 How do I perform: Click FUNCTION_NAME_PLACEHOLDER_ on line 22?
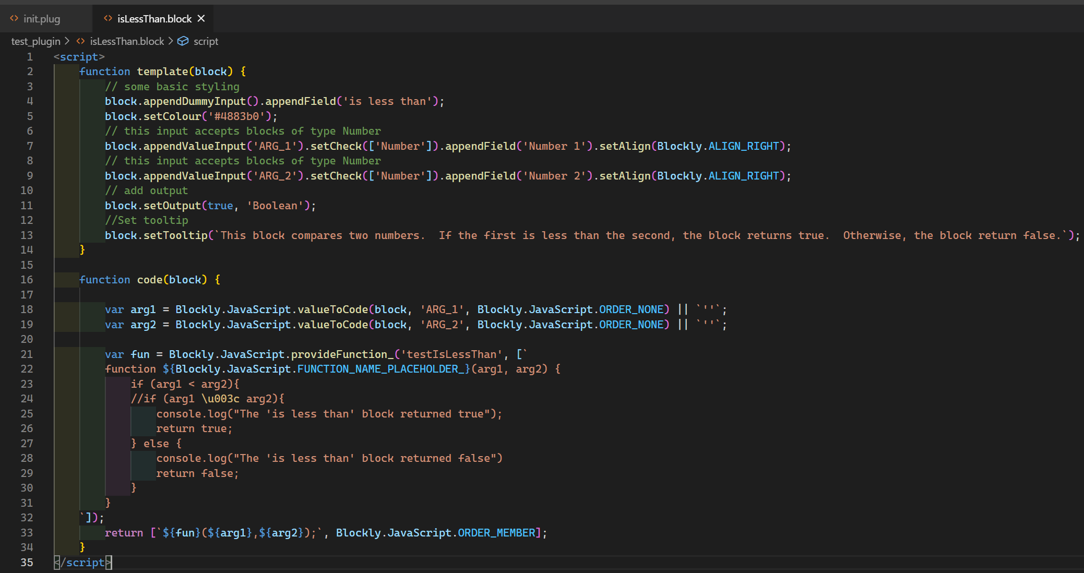(x=380, y=369)
